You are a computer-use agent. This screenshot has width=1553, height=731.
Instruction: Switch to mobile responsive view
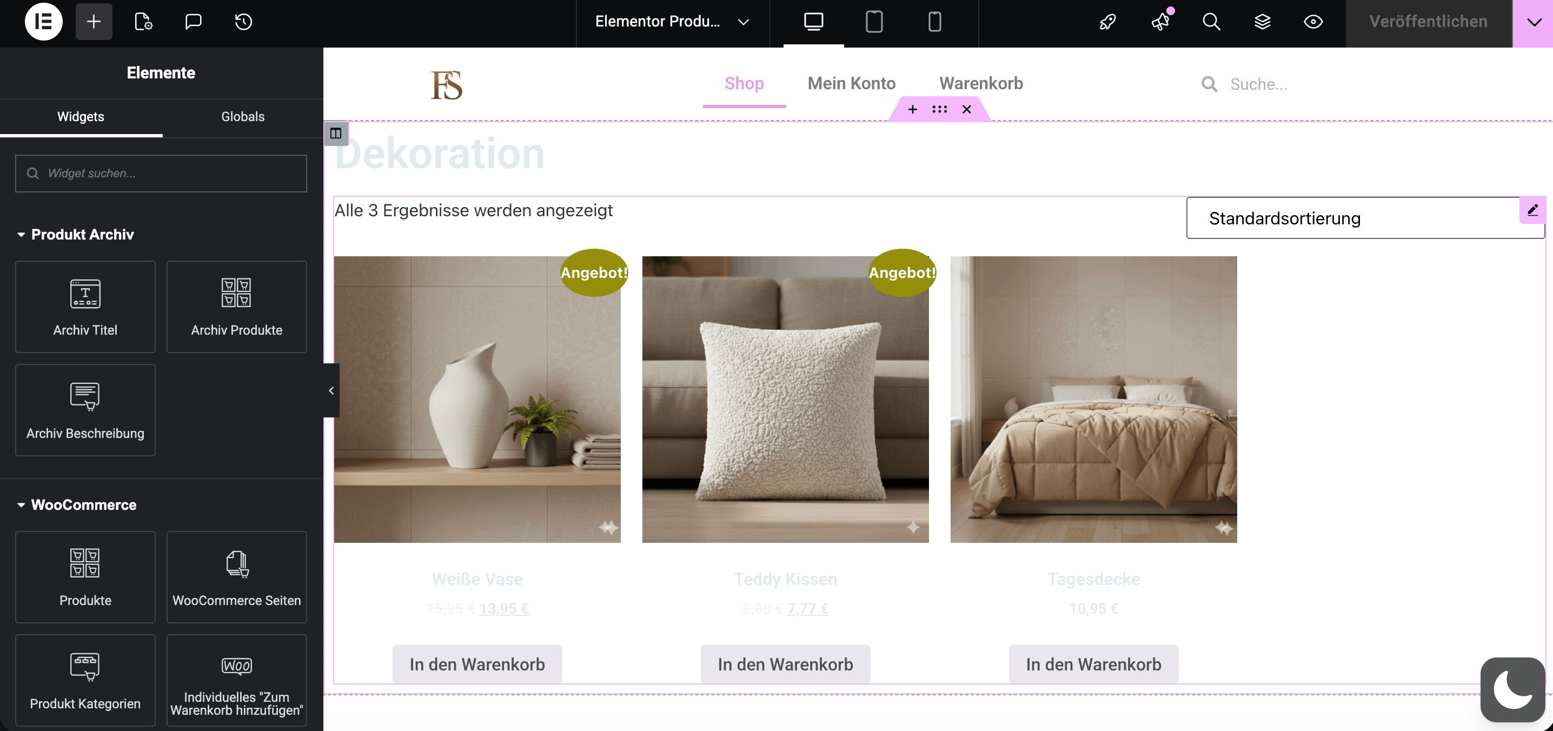click(934, 22)
